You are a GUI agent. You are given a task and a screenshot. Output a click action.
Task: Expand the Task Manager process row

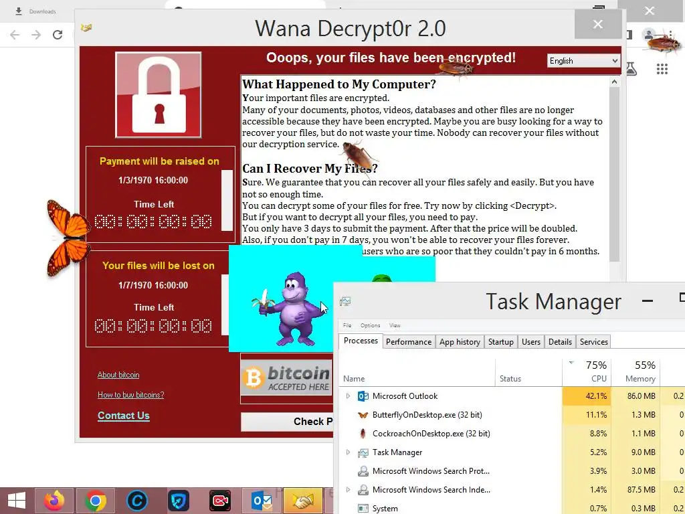pos(348,452)
